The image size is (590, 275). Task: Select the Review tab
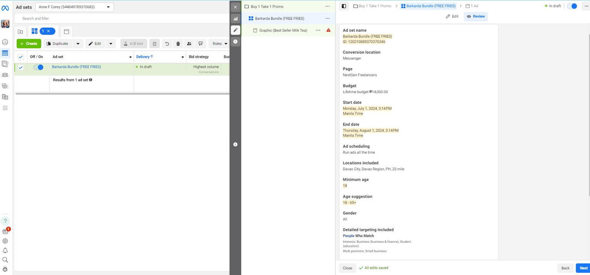pos(476,17)
